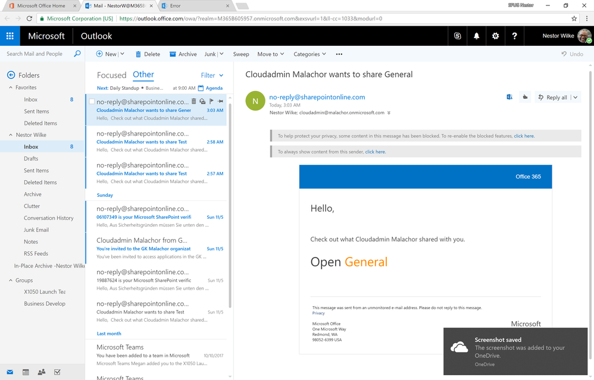Open the Chrome menu with three dots
The image size is (594, 380).
(587, 18)
